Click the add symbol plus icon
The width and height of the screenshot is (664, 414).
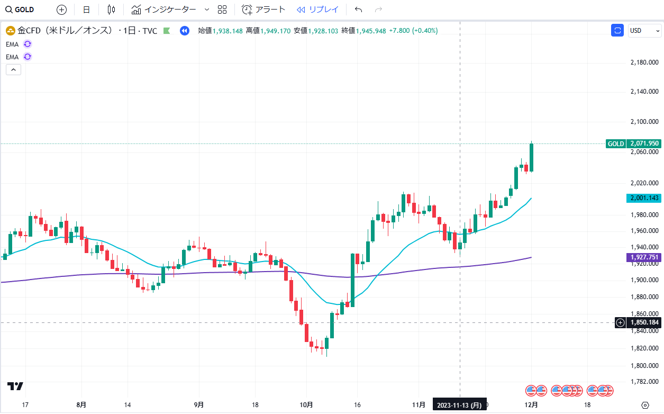tap(61, 10)
